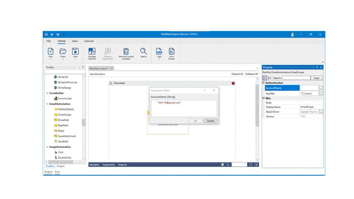Open the Variables panel

94,165
